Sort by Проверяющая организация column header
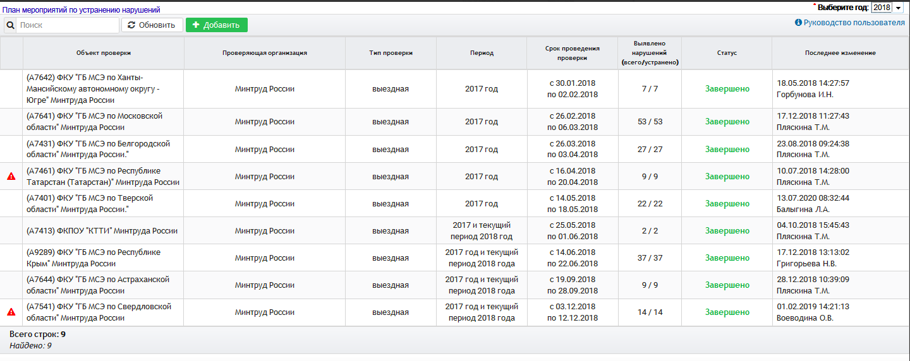Screen dimensions: 910x361 coord(265,53)
